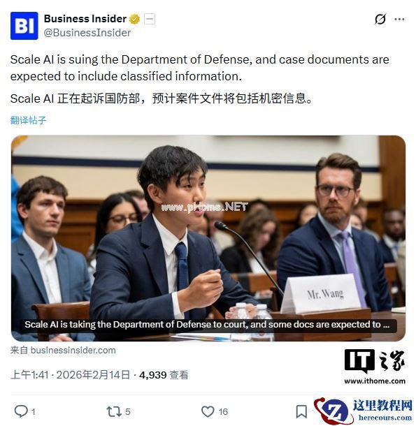This screenshot has width=416, height=426.
Task: Click the gold verified badge
Action: 134,20
